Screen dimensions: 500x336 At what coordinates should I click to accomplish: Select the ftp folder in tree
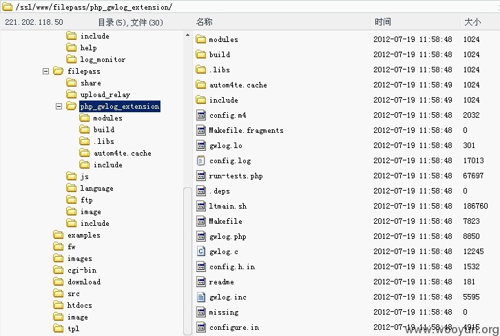pyautogui.click(x=86, y=200)
